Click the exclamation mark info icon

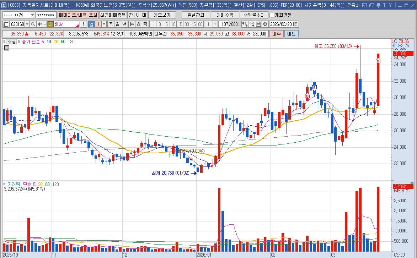point(84,24)
